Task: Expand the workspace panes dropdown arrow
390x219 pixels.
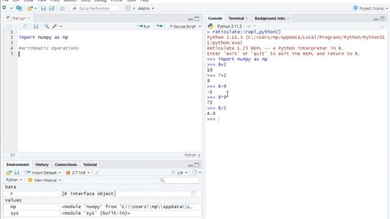Action: pos(134,9)
